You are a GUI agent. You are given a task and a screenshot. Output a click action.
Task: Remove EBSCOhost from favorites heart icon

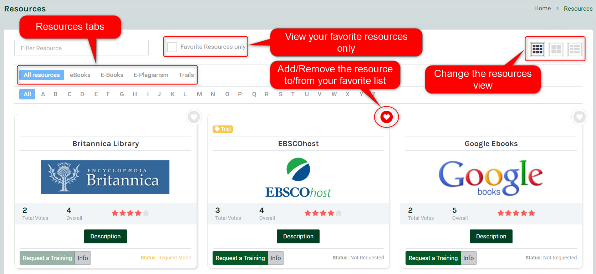(x=387, y=117)
